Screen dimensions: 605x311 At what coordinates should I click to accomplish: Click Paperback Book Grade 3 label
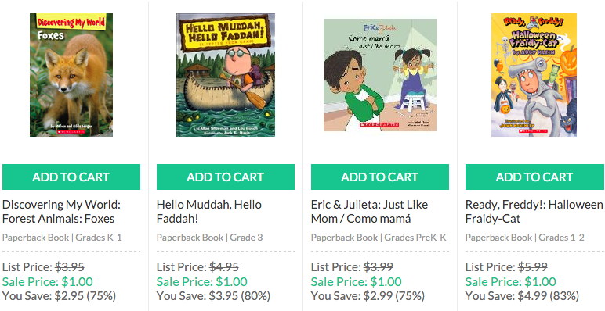209,237
